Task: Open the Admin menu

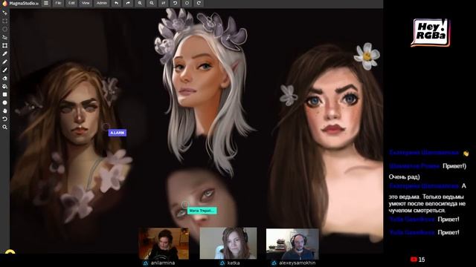Action: 102,3
